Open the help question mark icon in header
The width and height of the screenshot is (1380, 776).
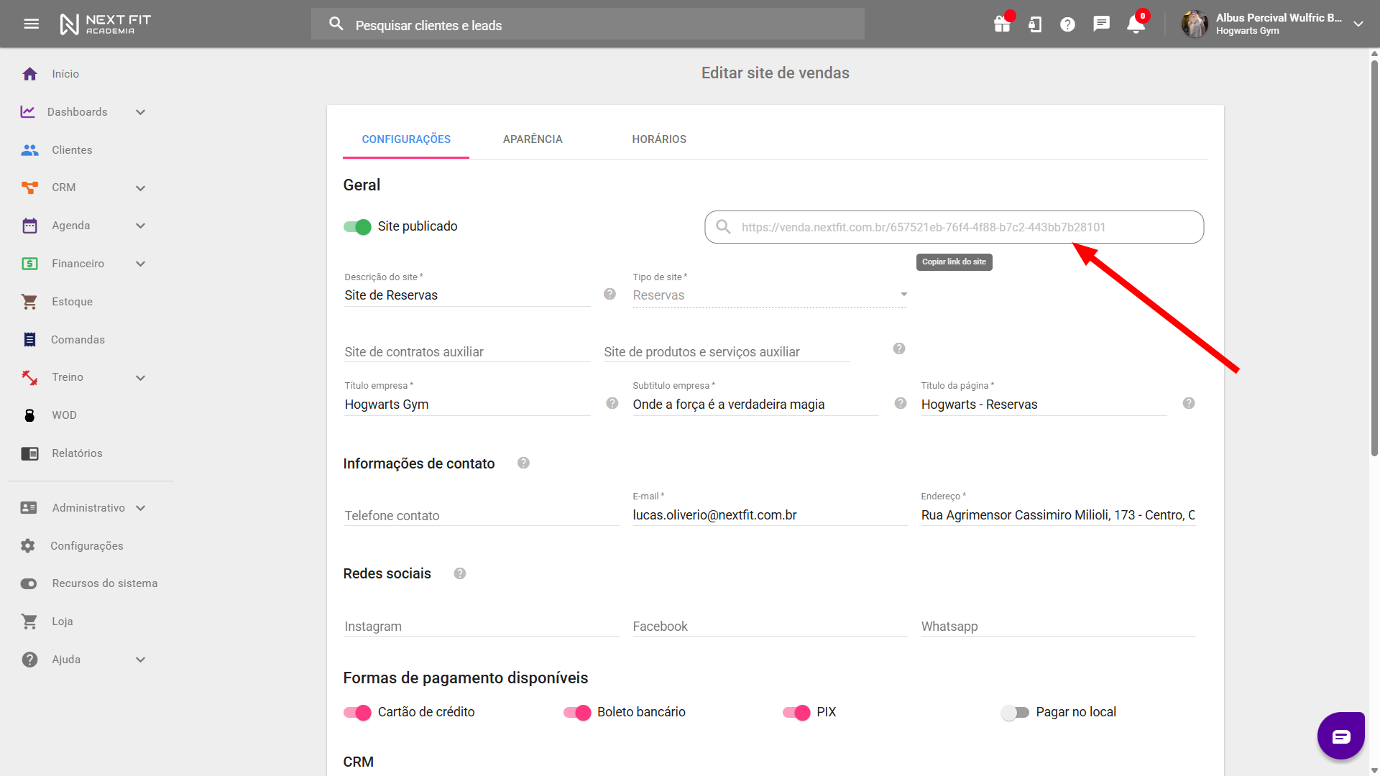coord(1068,24)
